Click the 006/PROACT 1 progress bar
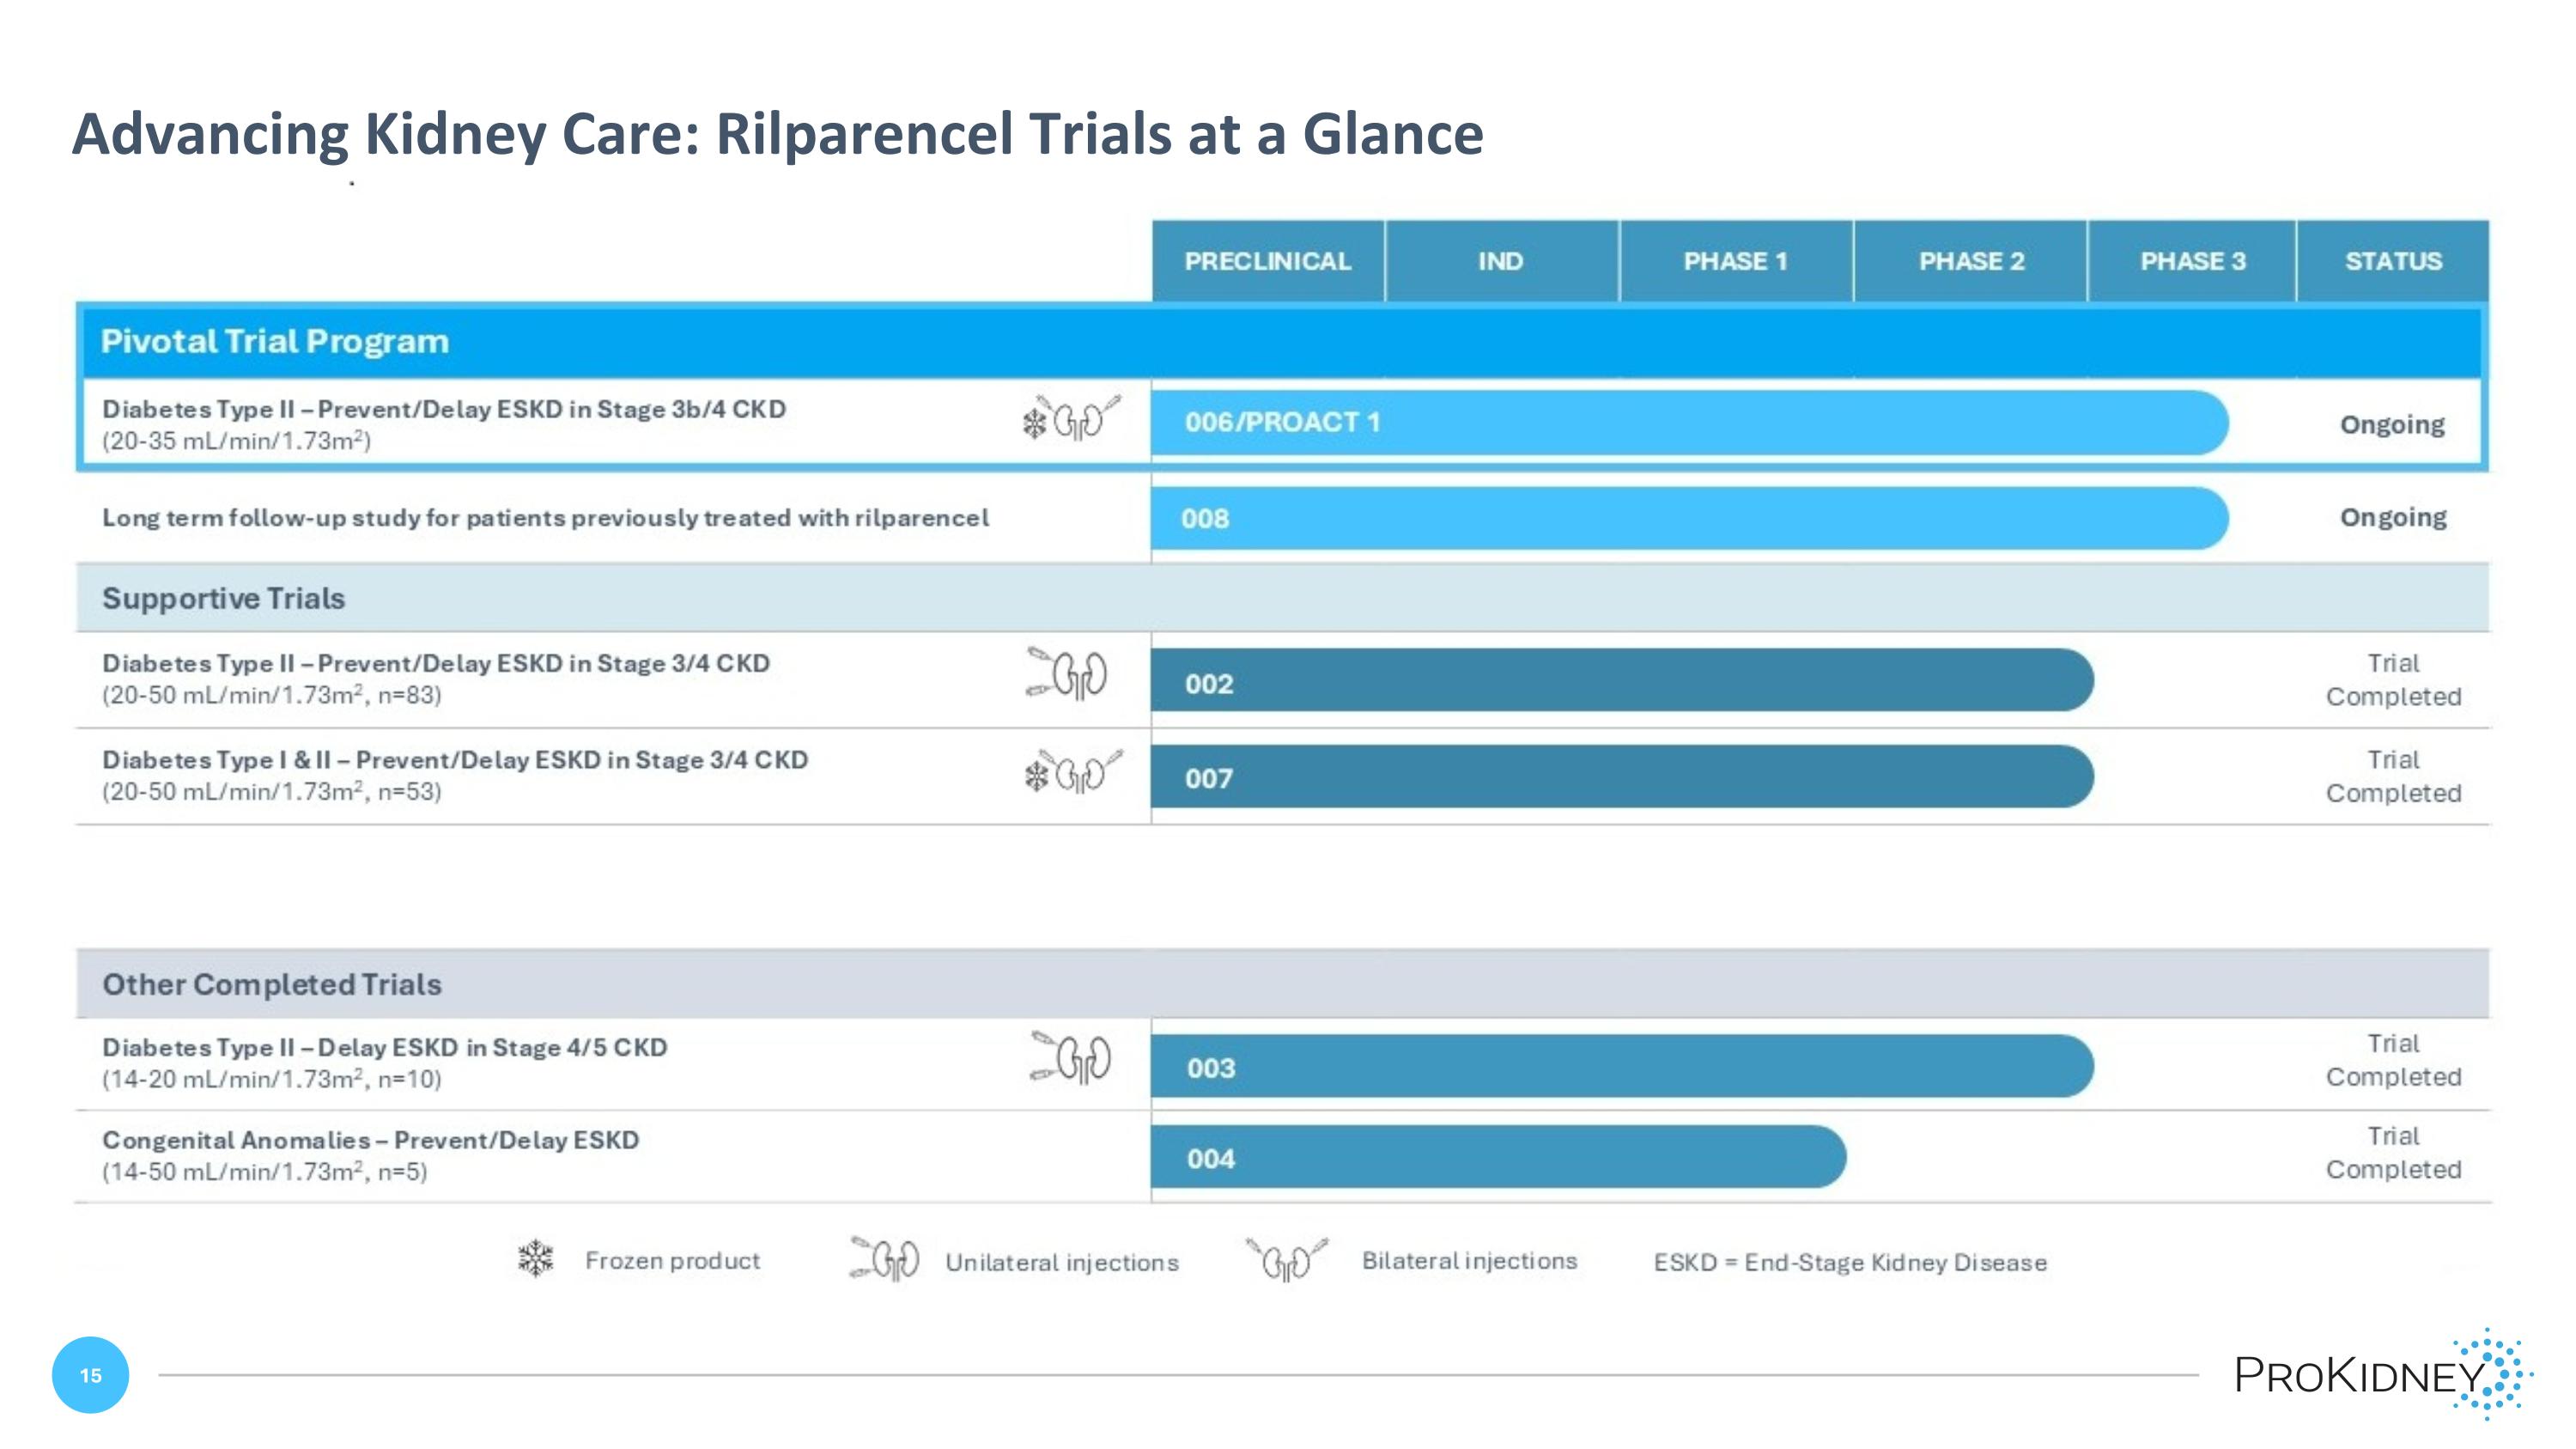Screen dimensions: 2576x1449 1688,423
